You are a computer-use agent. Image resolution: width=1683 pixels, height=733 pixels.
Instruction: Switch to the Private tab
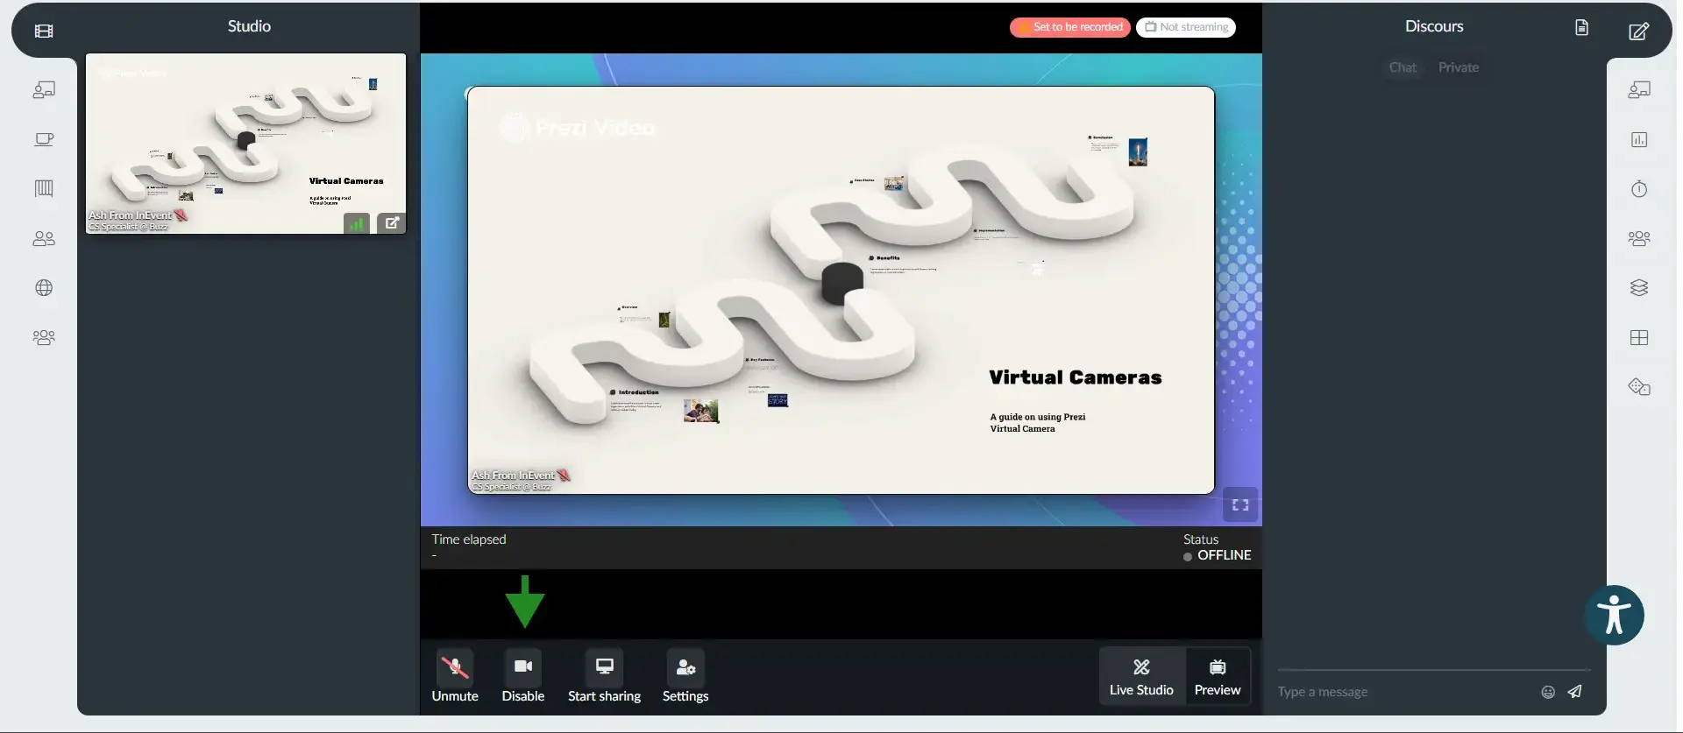(x=1459, y=67)
